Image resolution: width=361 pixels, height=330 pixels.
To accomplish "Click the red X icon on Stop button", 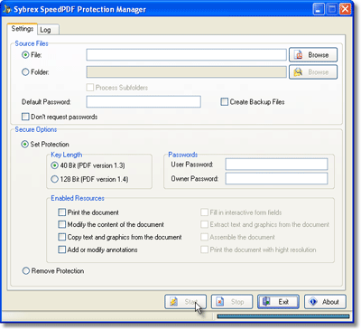I will 220,302.
